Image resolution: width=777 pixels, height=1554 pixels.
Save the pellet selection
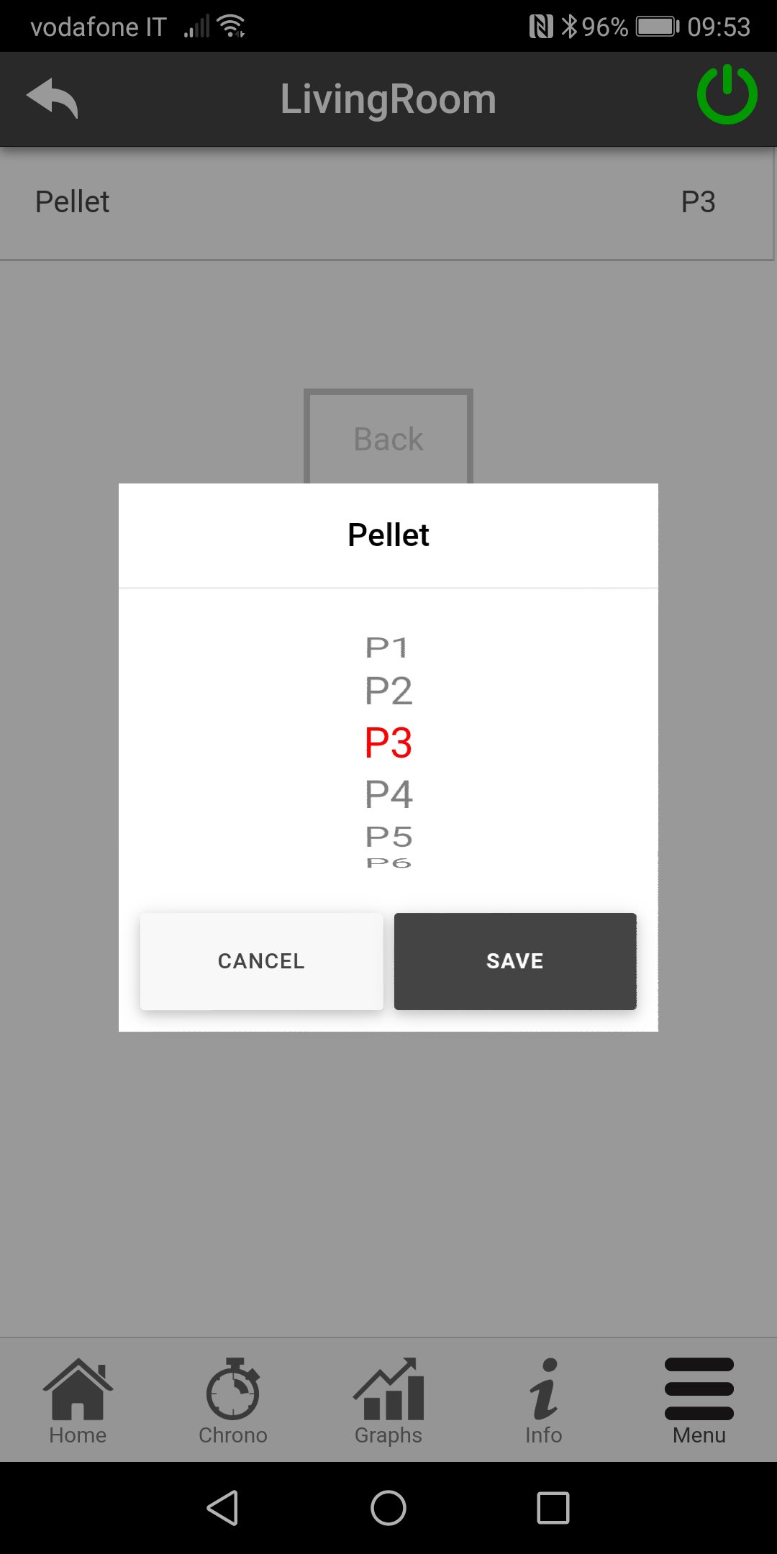515,961
